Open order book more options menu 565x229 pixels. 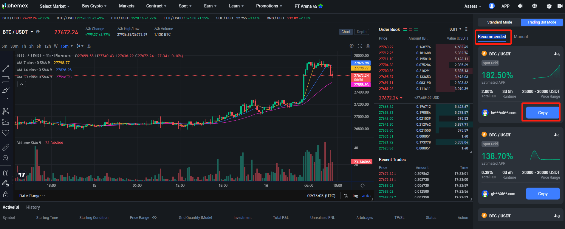pos(466,29)
